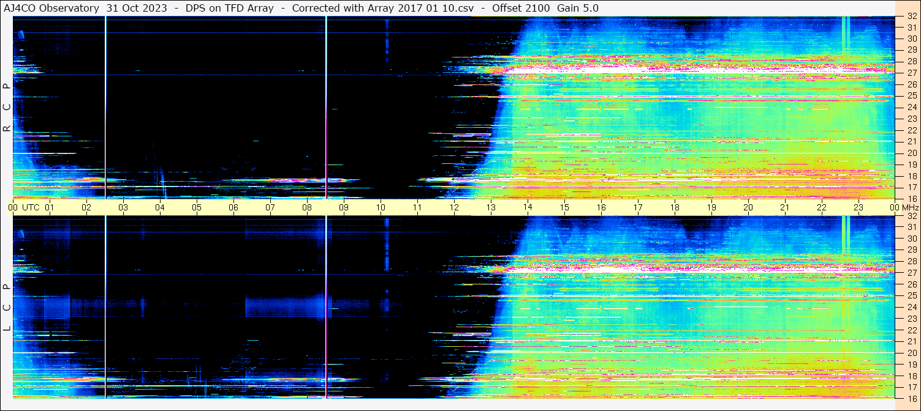Click the 20 MHz label on lower frequency scale

coord(911,353)
